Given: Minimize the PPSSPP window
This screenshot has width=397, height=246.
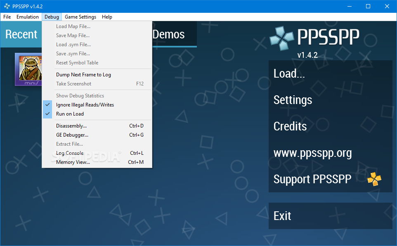Looking at the screenshot, I should click(x=350, y=6).
